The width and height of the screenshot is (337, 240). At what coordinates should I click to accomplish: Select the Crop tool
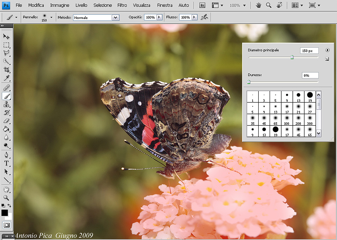point(6,70)
